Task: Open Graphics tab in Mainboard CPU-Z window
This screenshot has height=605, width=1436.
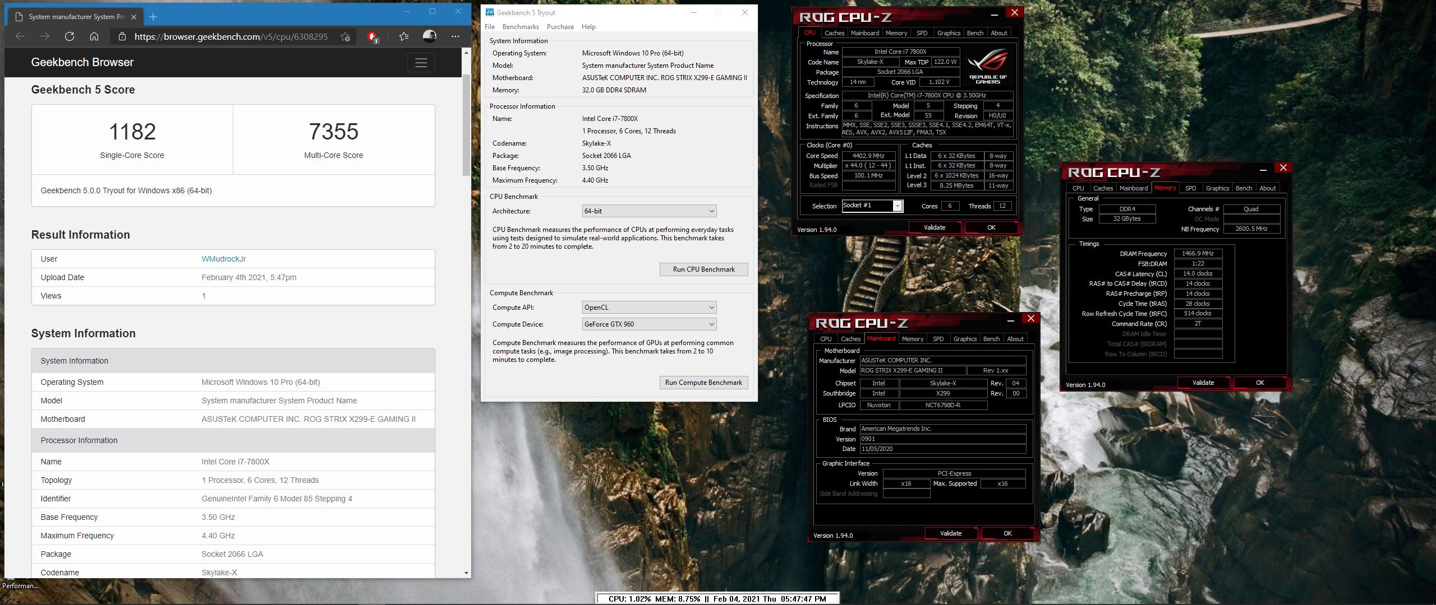Action: [965, 339]
